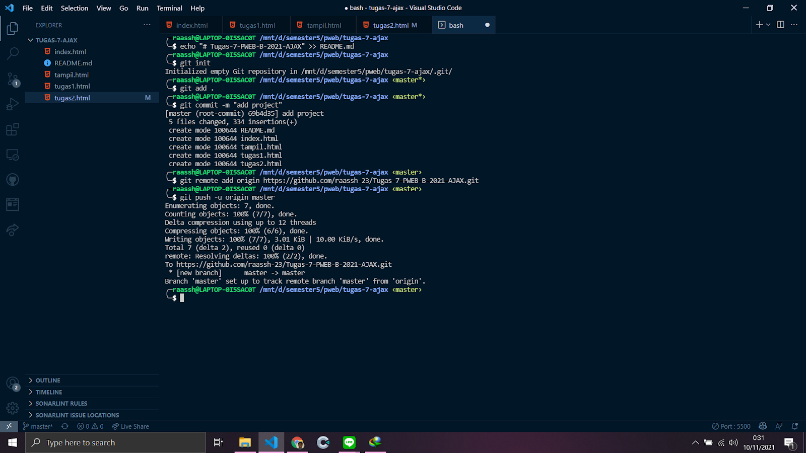Image resolution: width=806 pixels, height=453 pixels.
Task: Open the View menu
Action: pyautogui.click(x=104, y=8)
